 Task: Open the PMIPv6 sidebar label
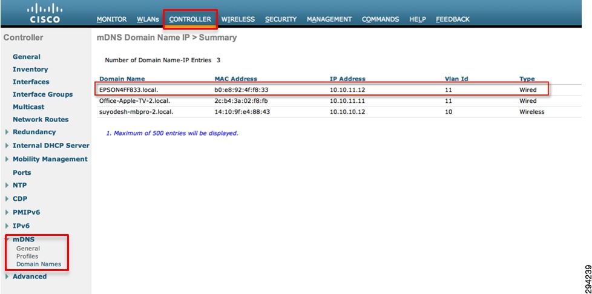pyautogui.click(x=27, y=212)
